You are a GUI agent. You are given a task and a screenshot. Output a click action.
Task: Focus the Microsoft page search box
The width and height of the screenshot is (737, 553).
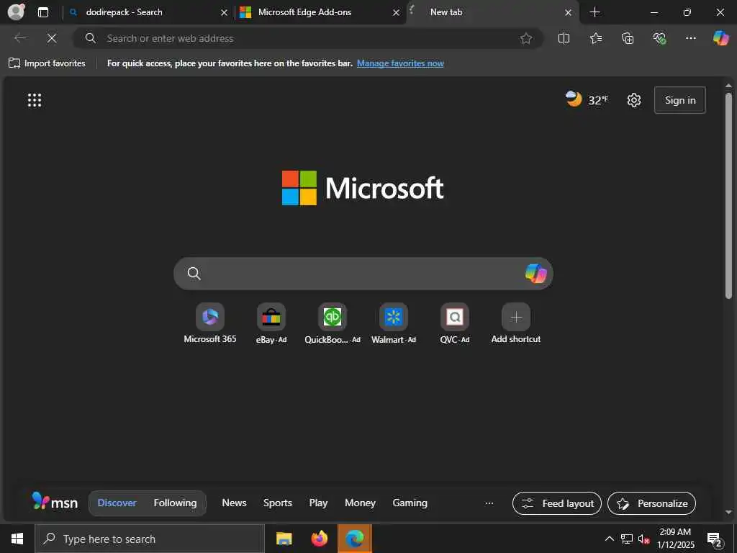pyautogui.click(x=363, y=273)
